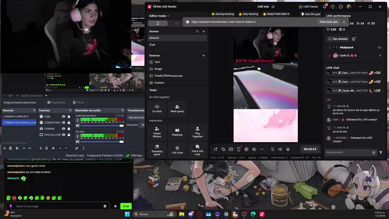The image size is (389, 219).
Task: Open OBS Propiedades button
Action: (x=57, y=103)
